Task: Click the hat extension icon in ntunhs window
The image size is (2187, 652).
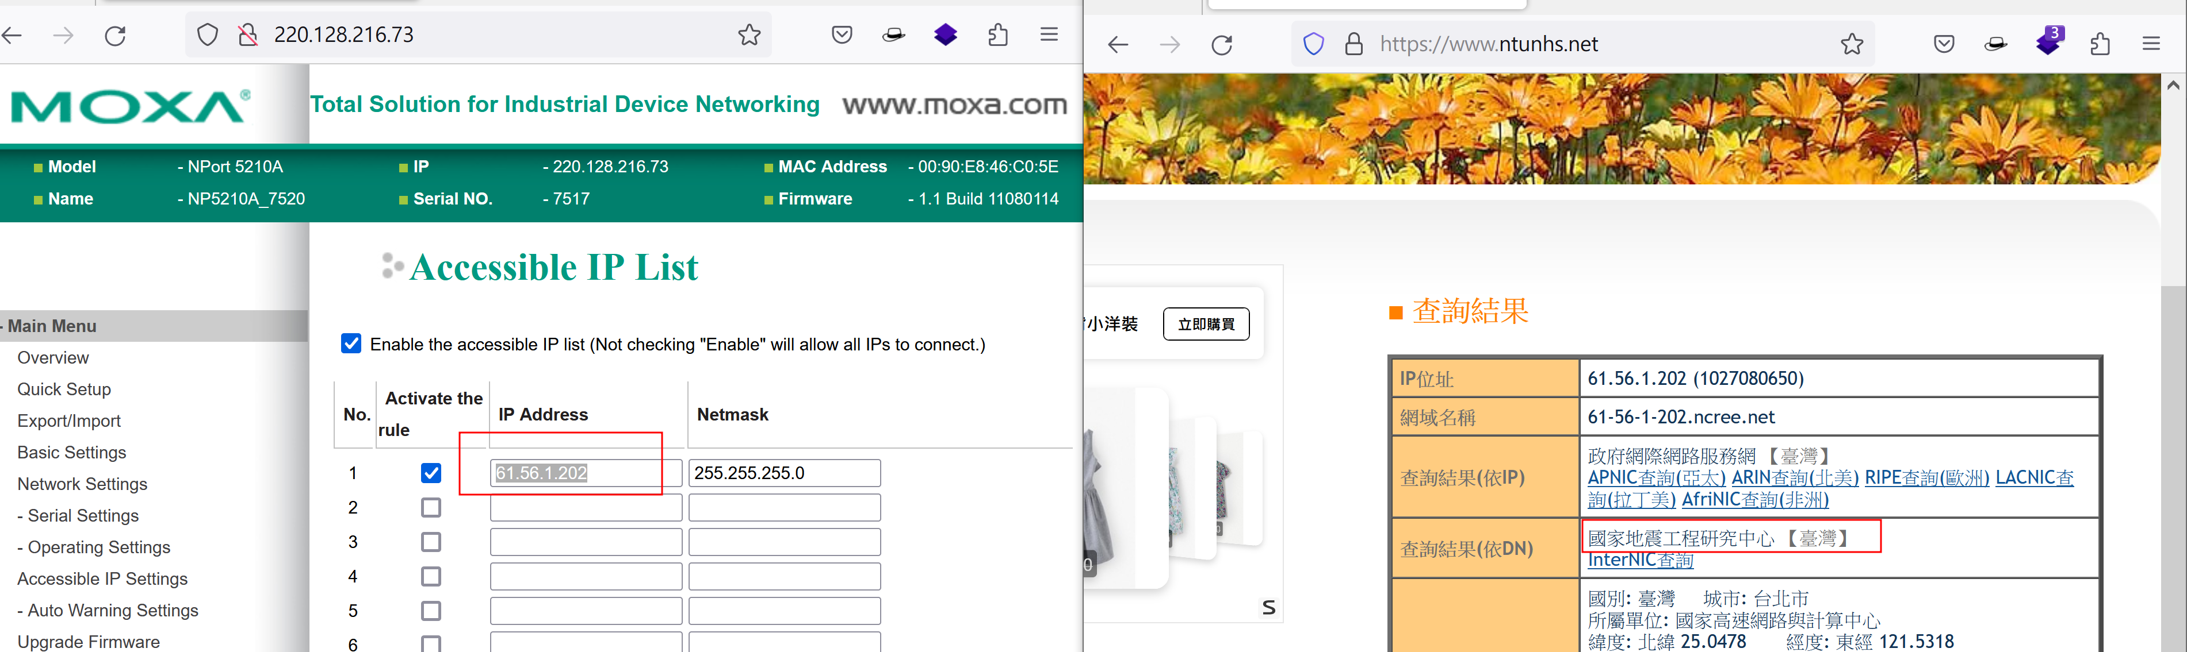Action: [x=1996, y=44]
